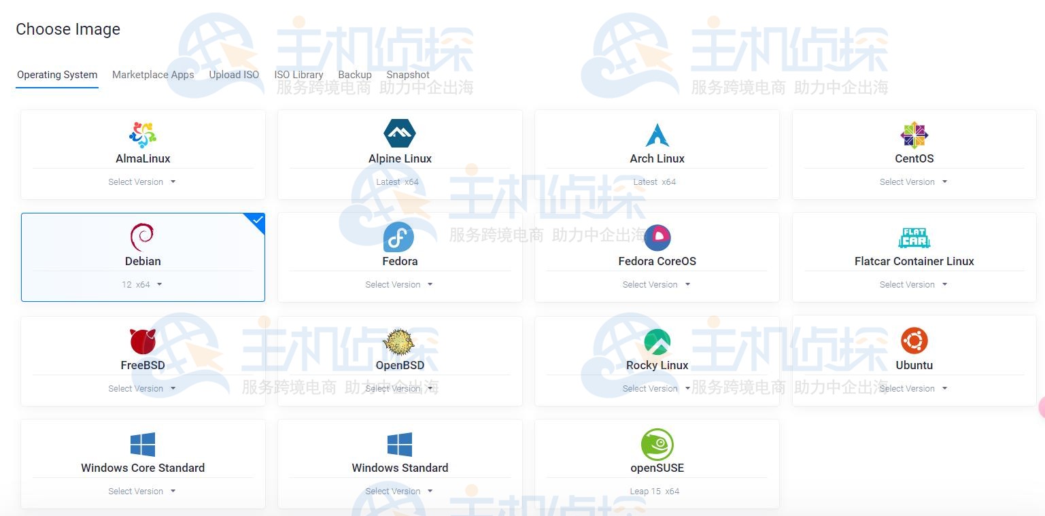Click the Ubuntu logo icon
Screen dimensions: 1045x516
[914, 340]
